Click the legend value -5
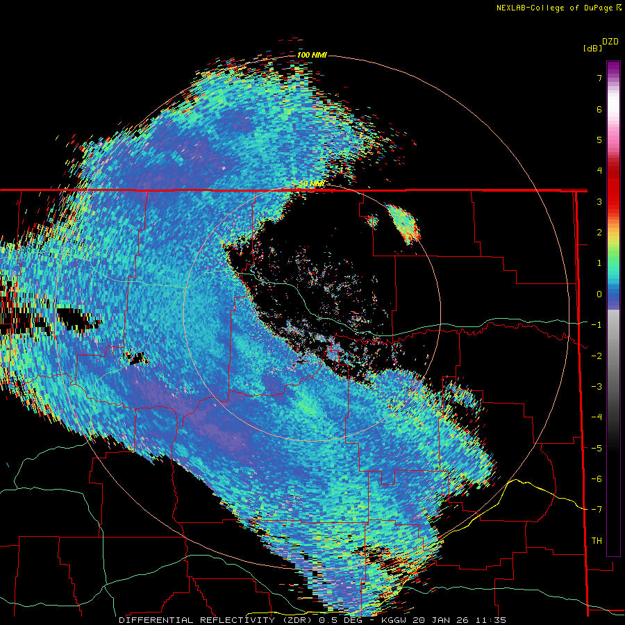 tap(597, 448)
